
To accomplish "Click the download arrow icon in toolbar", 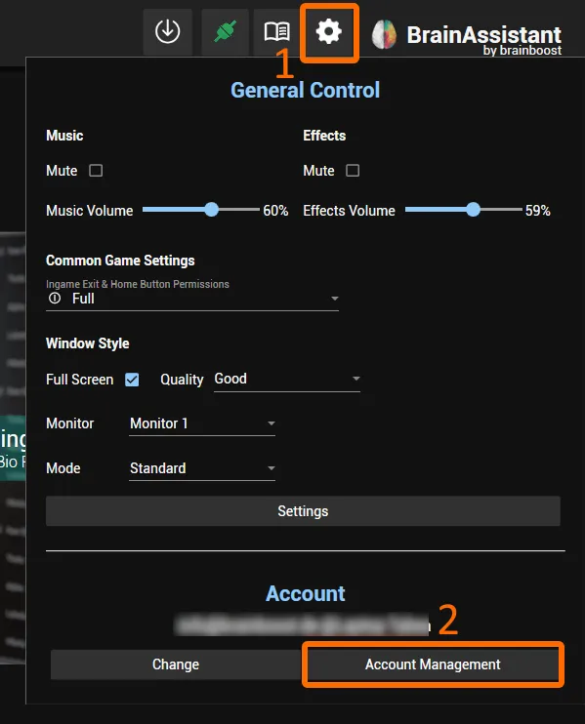I will (167, 32).
